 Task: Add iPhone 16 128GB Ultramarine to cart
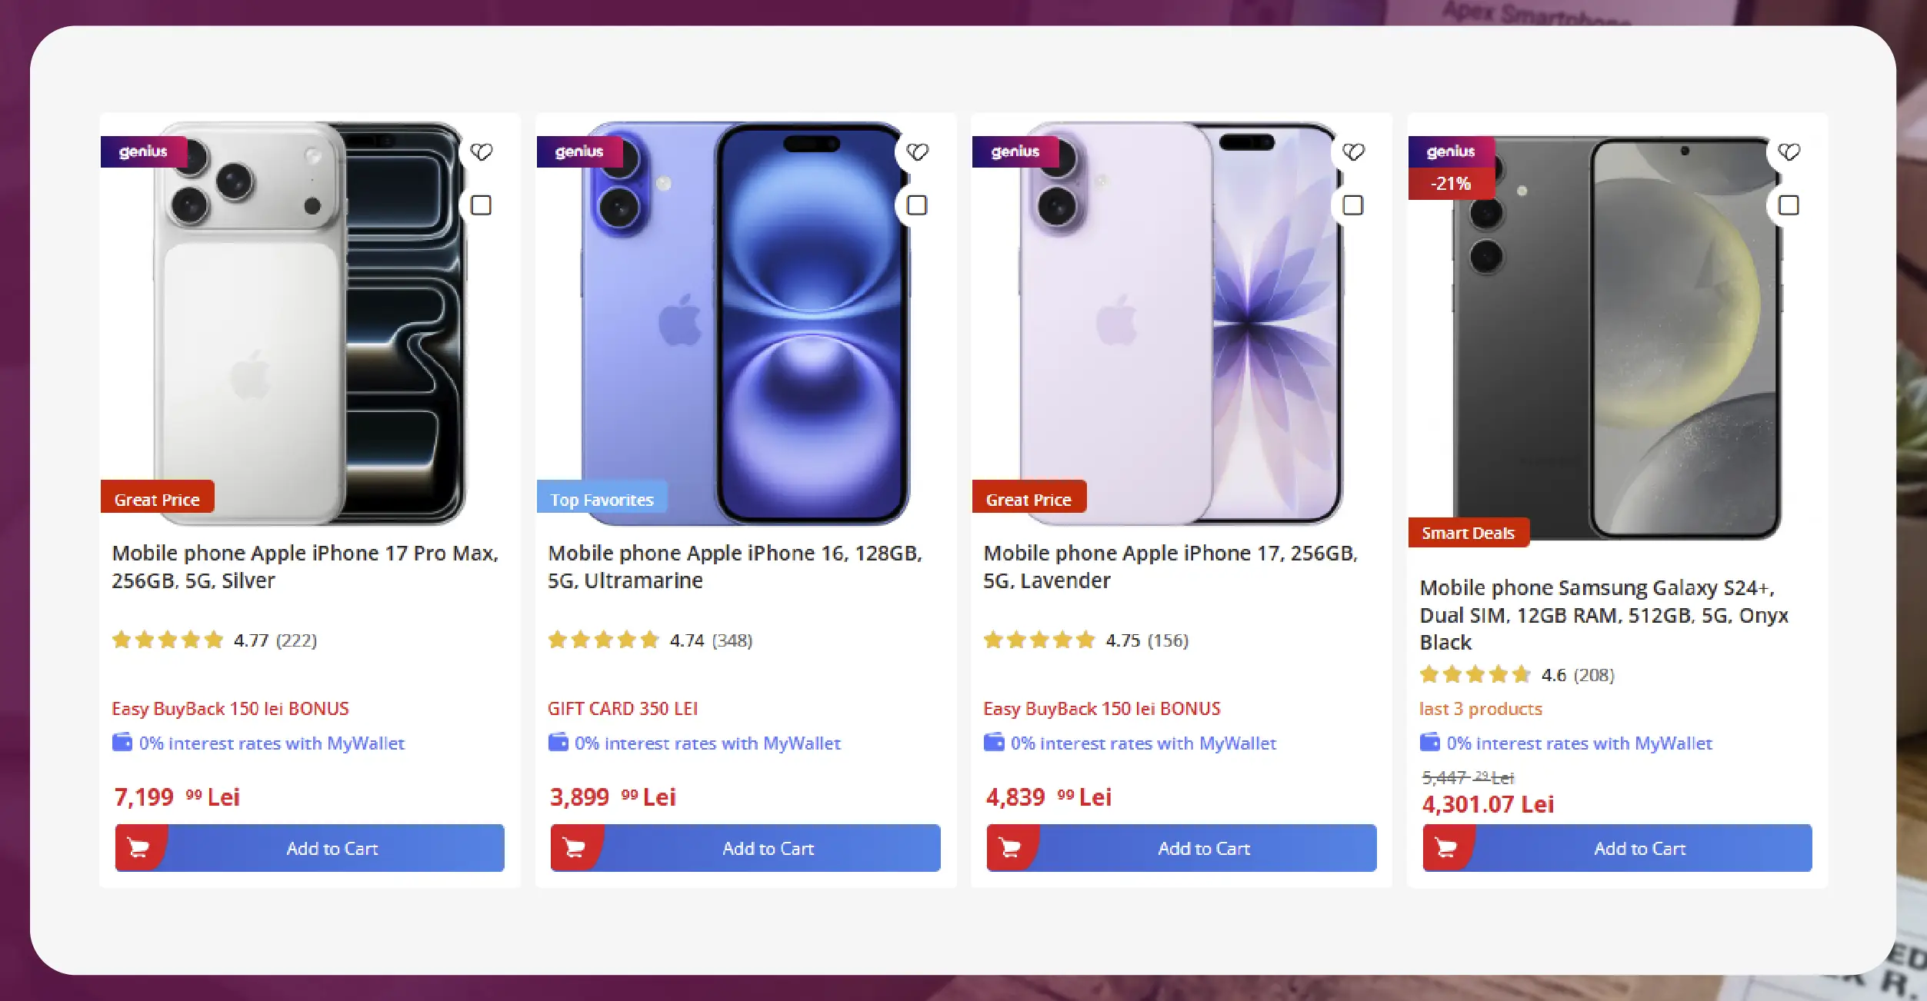pyautogui.click(x=768, y=848)
